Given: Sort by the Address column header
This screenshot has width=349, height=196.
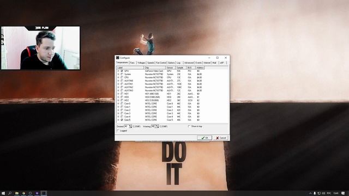Looking at the screenshot, I should (200, 68).
